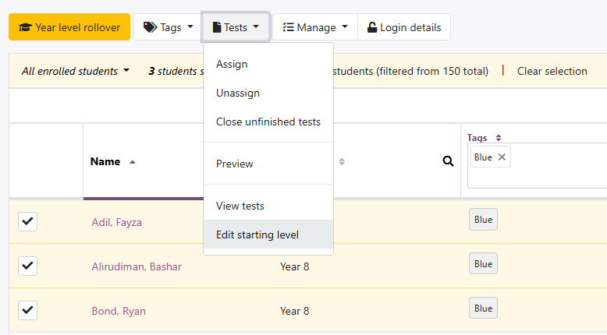607x335 pixels.
Task: Open the All enrolled students filter dropdown
Action: (76, 71)
